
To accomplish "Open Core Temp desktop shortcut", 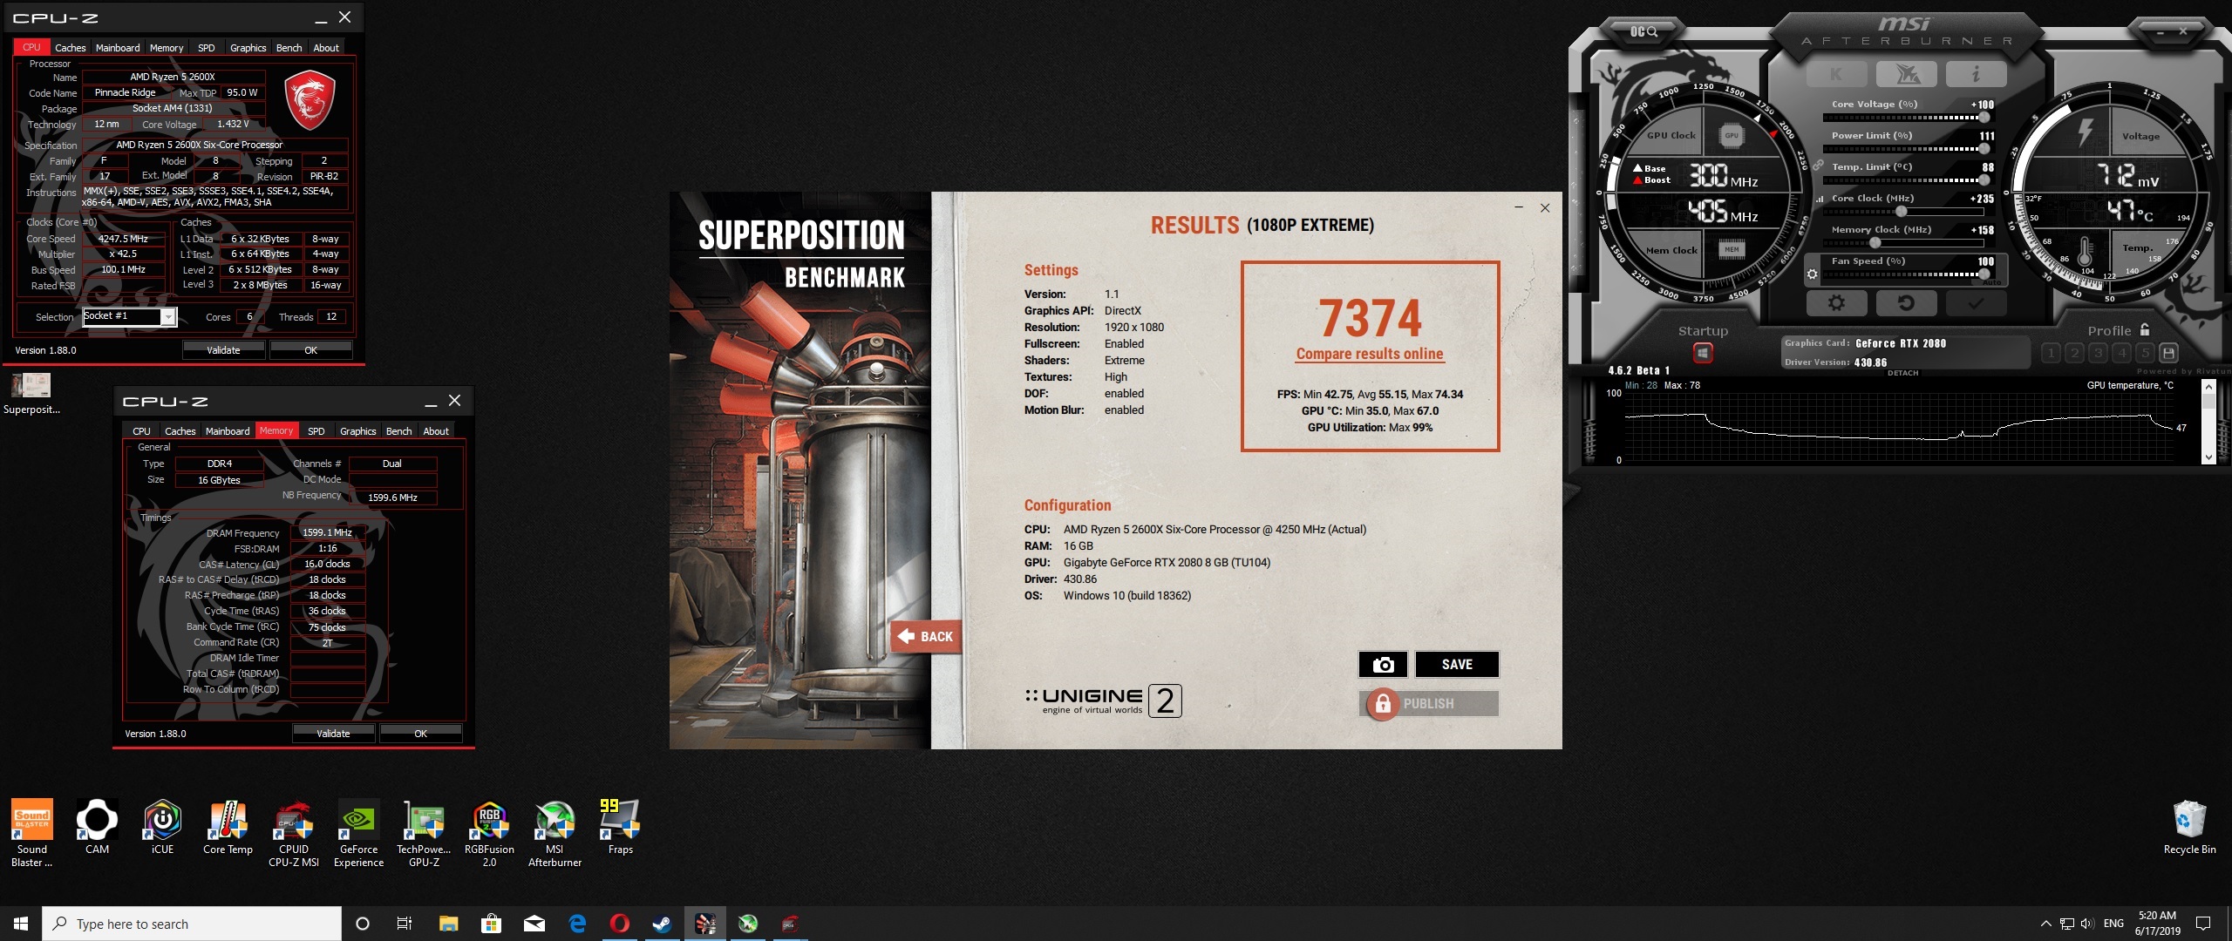I will coord(228,827).
